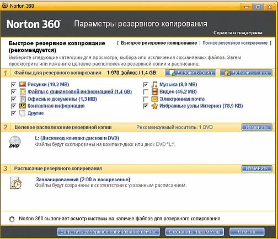Open Офисные документы (1,3 MB) link
The height and width of the screenshot is (239, 278).
(62, 99)
